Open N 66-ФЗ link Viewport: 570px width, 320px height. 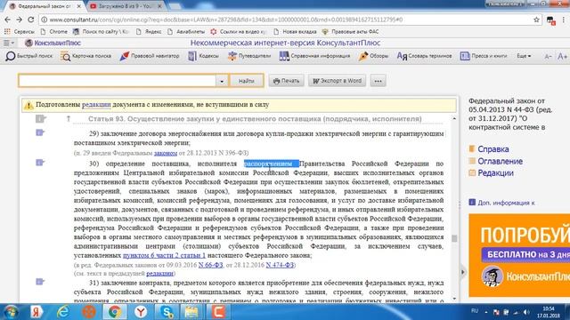(210, 265)
